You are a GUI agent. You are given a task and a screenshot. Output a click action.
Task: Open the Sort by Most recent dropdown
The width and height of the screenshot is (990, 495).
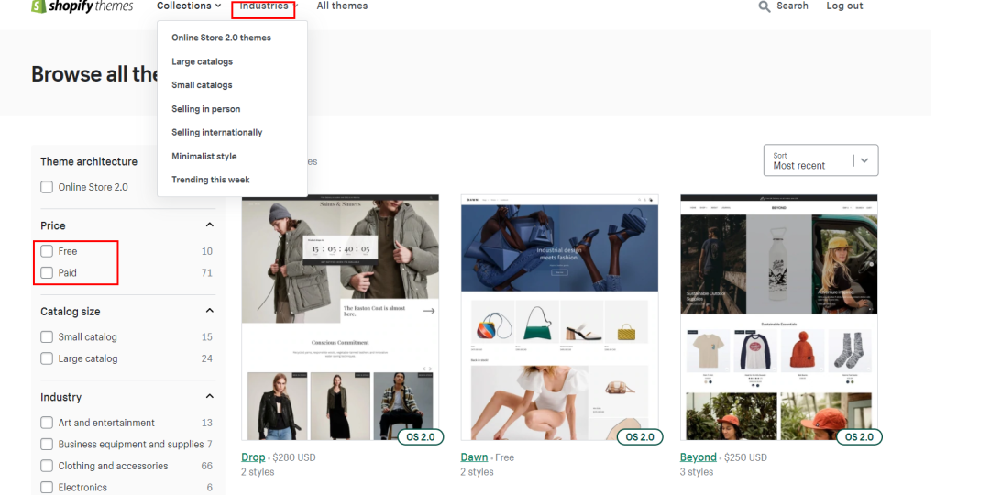pos(820,160)
